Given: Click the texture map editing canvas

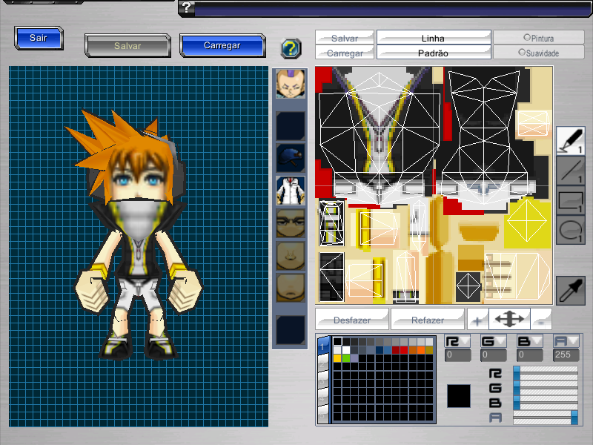Looking at the screenshot, I should (434, 185).
